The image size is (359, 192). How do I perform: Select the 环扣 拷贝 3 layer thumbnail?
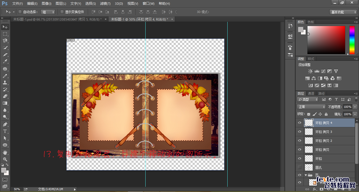pos(309,132)
